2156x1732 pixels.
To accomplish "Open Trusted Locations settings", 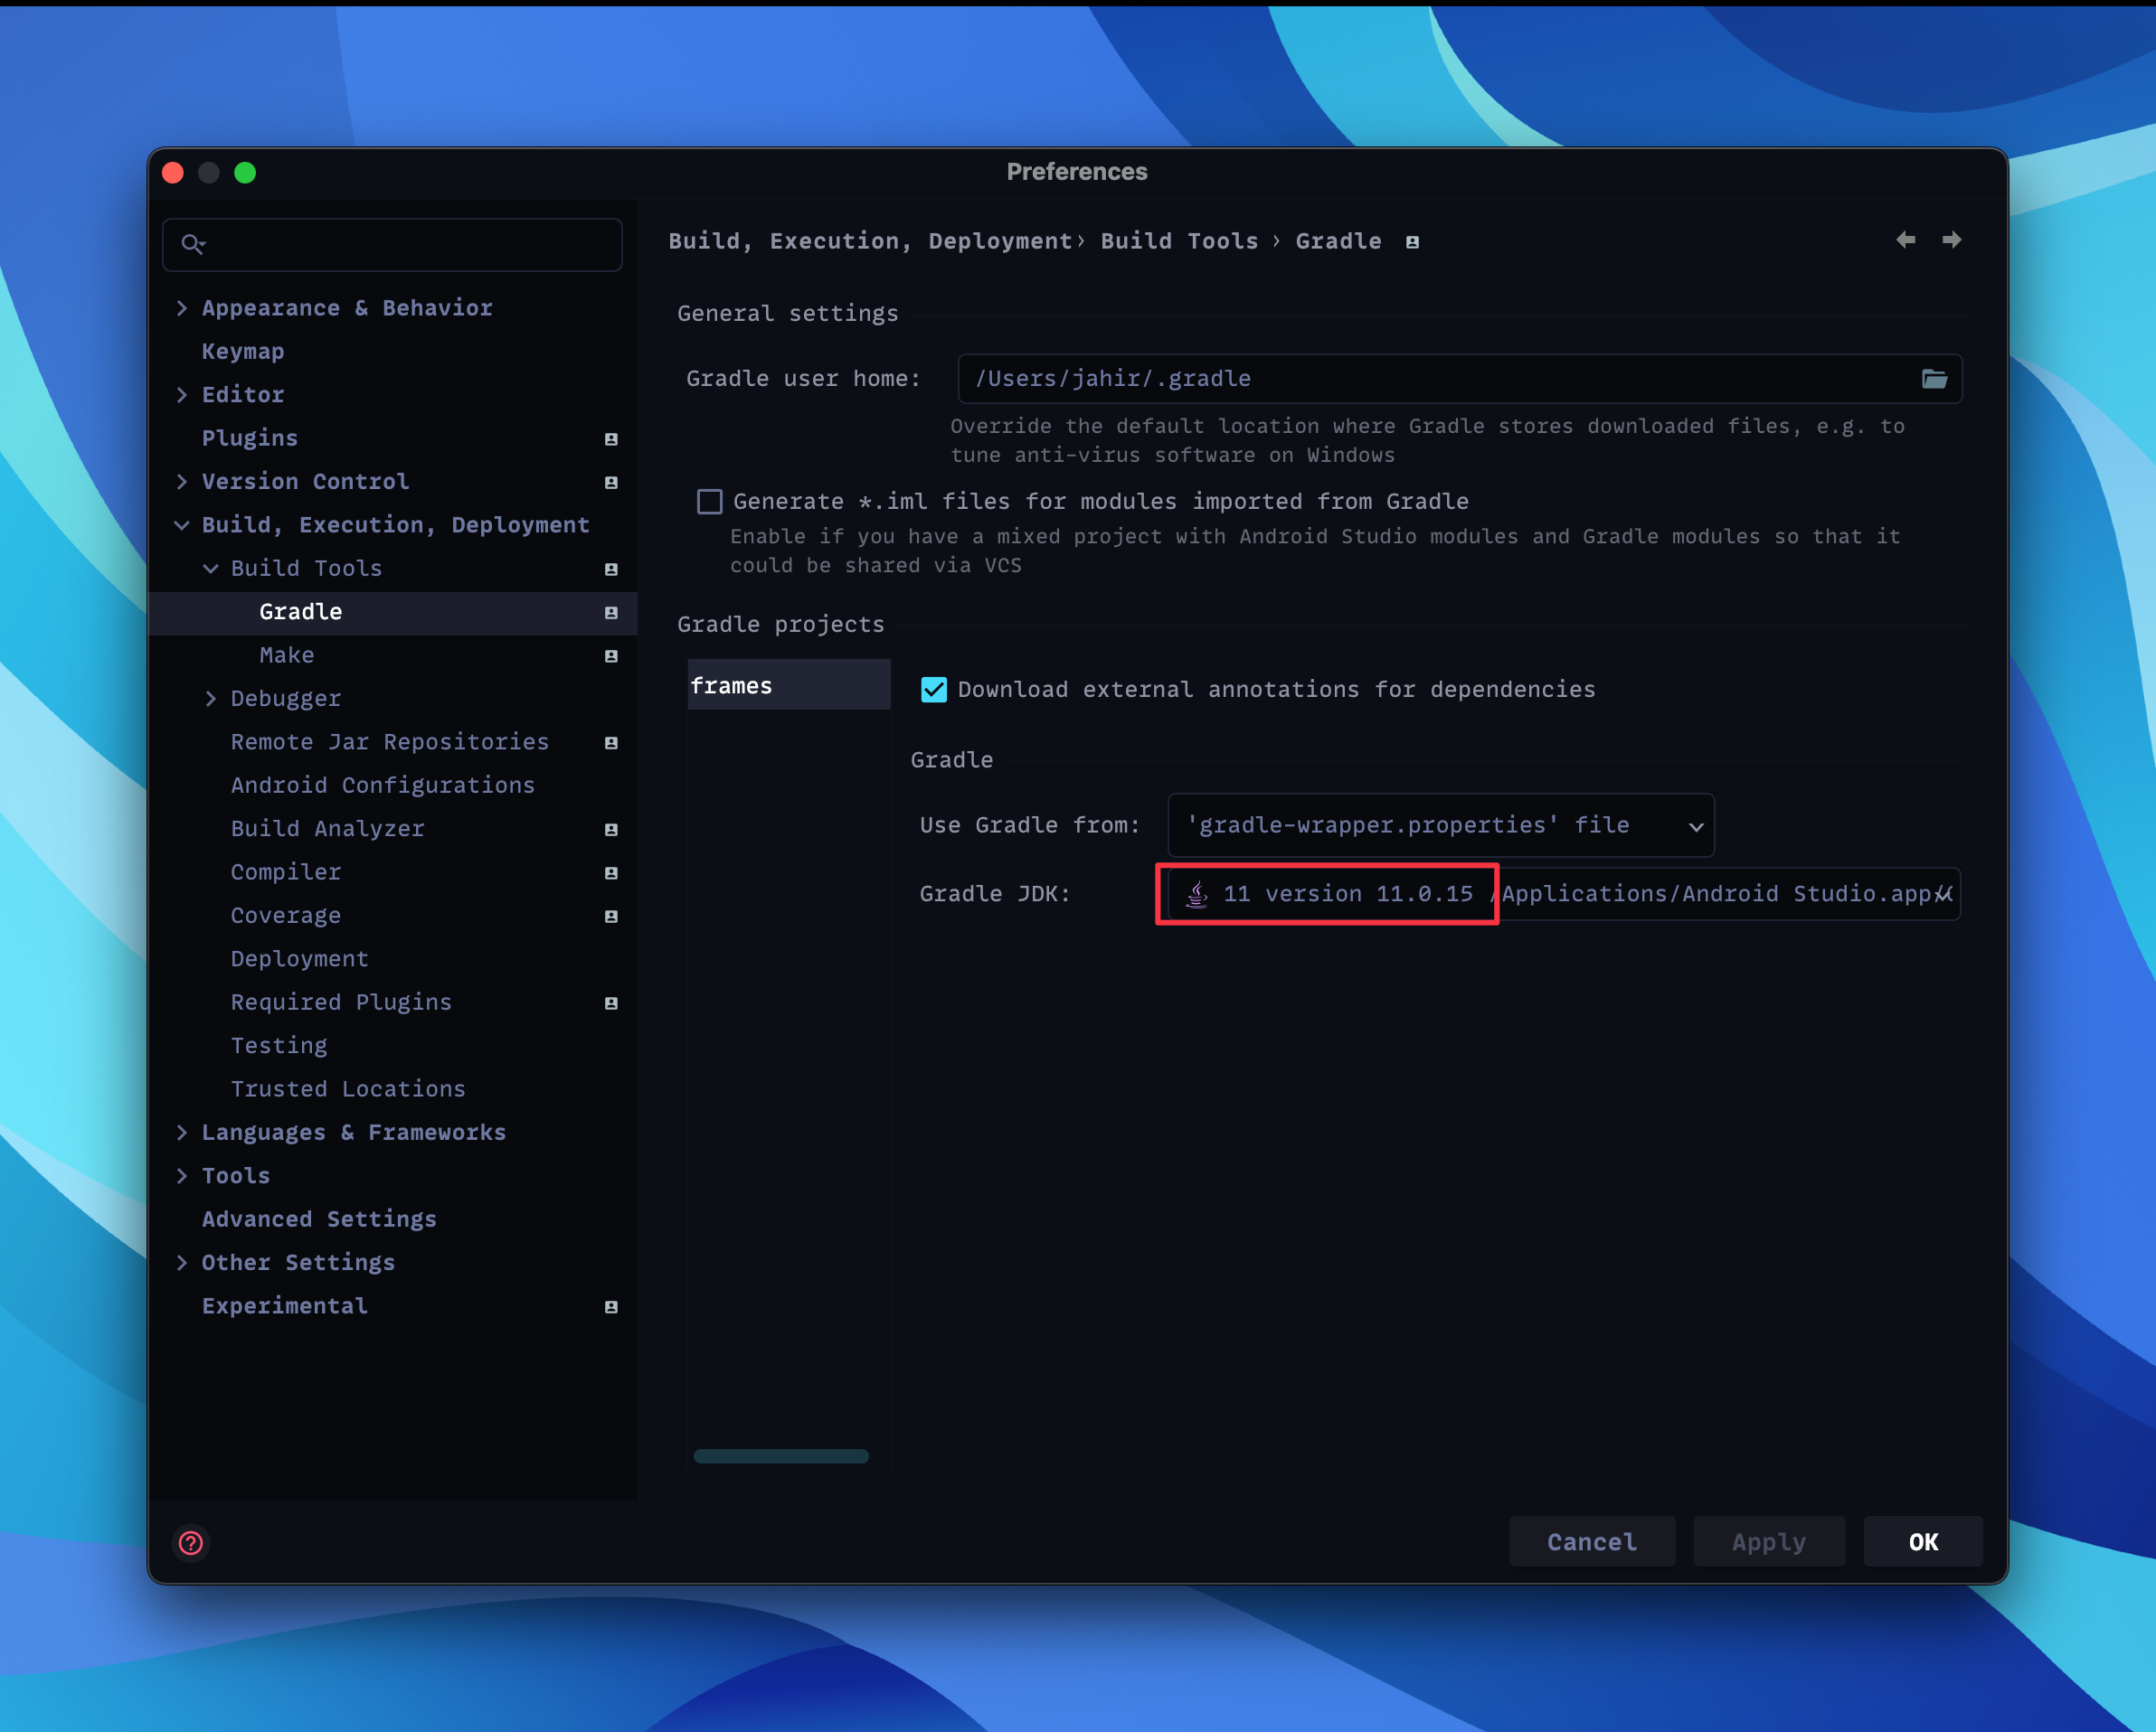I will tap(348, 1088).
